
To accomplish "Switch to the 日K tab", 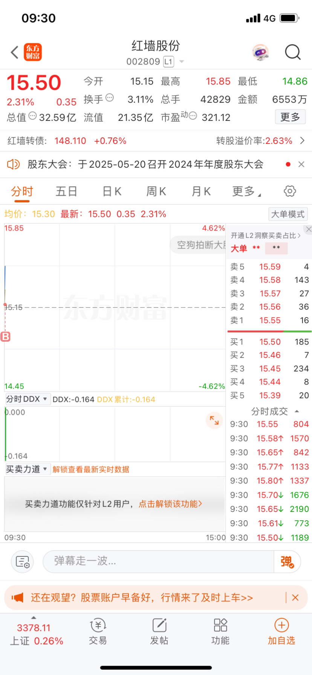I will pyautogui.click(x=112, y=191).
